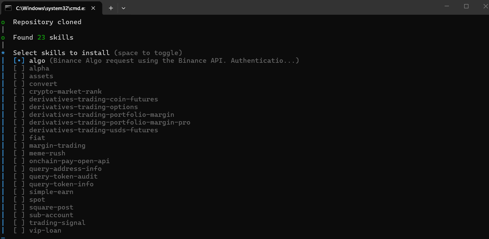The width and height of the screenshot is (489, 239).
Task: Select the C:\Windows\system32\cmd.exe tab
Action: [x=50, y=8]
